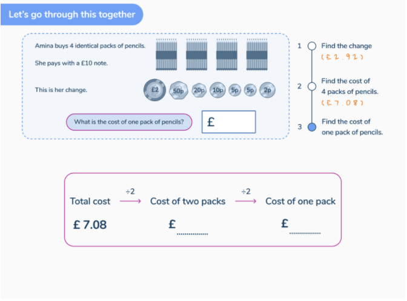Click the Let's go through this together banner
Viewport: 407px width, 301px height.
(x=72, y=15)
